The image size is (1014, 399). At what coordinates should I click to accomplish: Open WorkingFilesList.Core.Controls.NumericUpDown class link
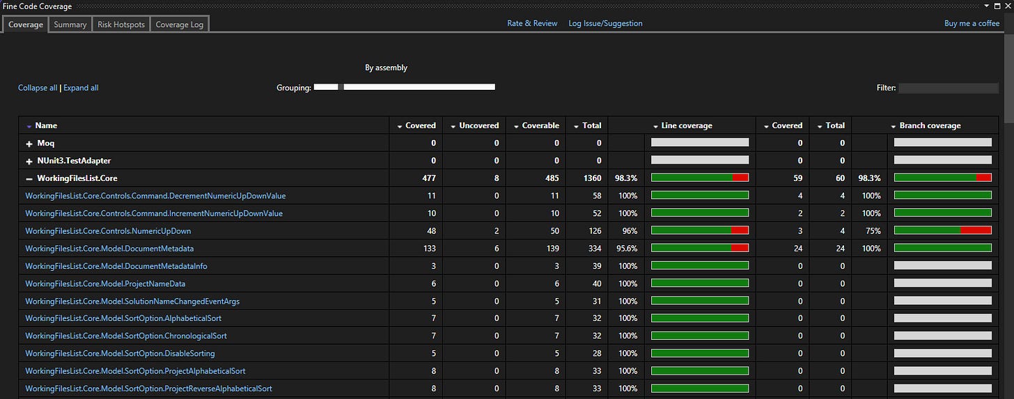click(x=108, y=230)
